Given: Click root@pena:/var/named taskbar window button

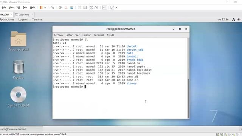Looking at the screenshot, I should tap(21, 129).
